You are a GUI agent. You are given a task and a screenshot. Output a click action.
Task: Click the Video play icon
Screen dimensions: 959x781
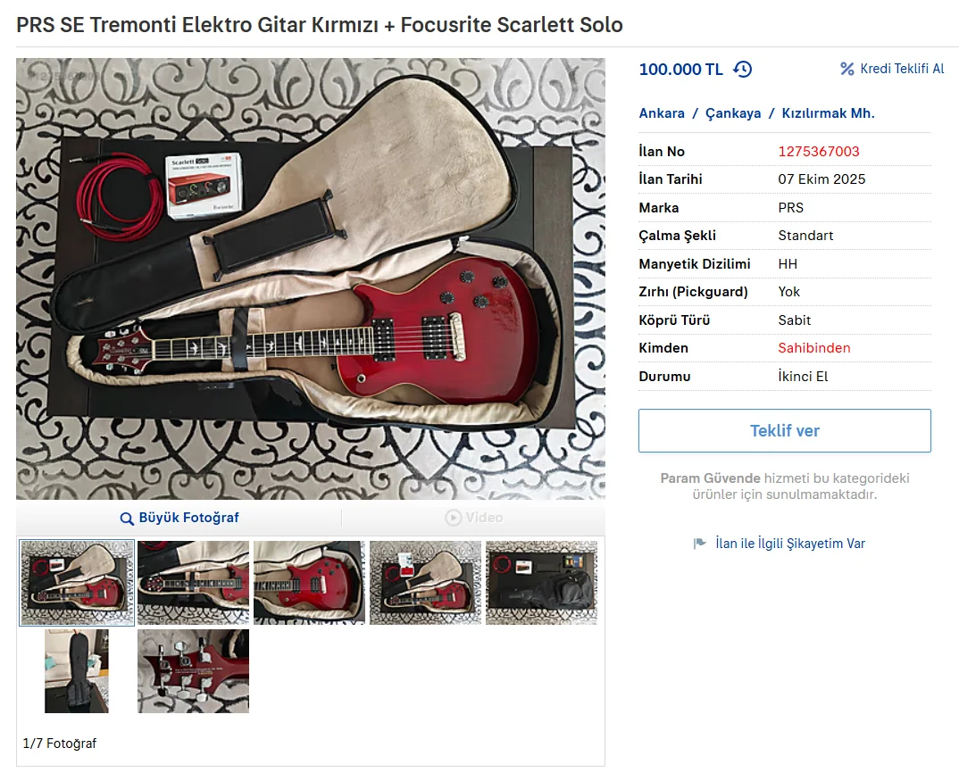[454, 518]
